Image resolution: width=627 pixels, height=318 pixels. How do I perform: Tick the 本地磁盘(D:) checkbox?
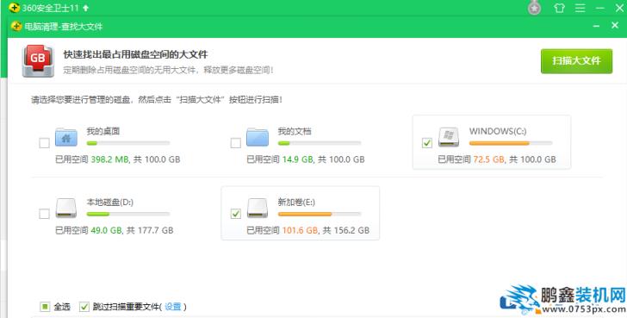click(45, 214)
